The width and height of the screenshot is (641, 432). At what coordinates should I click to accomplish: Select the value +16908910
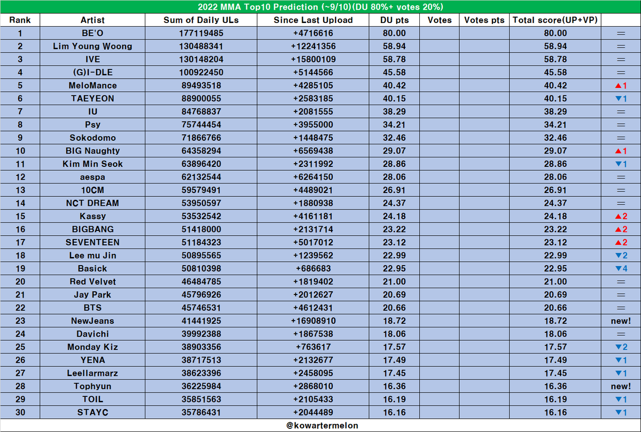(x=313, y=321)
